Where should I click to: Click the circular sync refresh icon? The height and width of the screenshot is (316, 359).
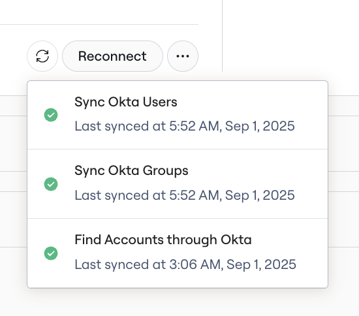[42, 56]
